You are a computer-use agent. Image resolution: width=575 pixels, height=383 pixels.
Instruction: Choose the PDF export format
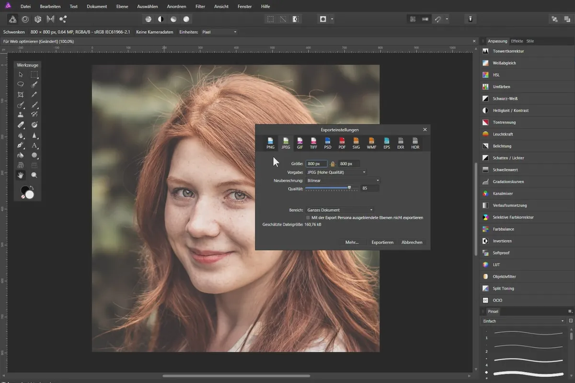pos(342,143)
